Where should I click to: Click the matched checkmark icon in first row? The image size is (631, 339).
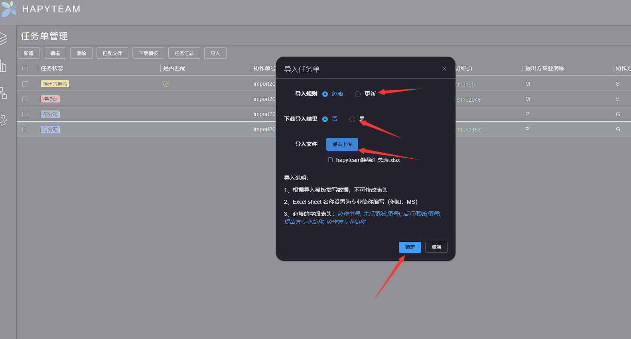(x=166, y=84)
